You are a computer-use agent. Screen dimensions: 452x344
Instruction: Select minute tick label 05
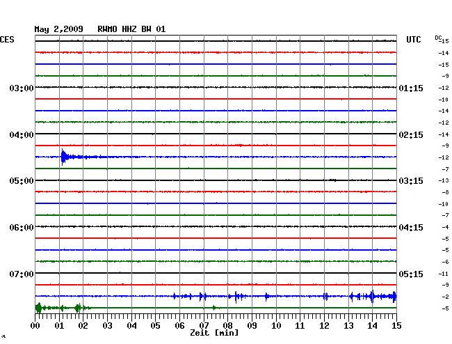155,326
